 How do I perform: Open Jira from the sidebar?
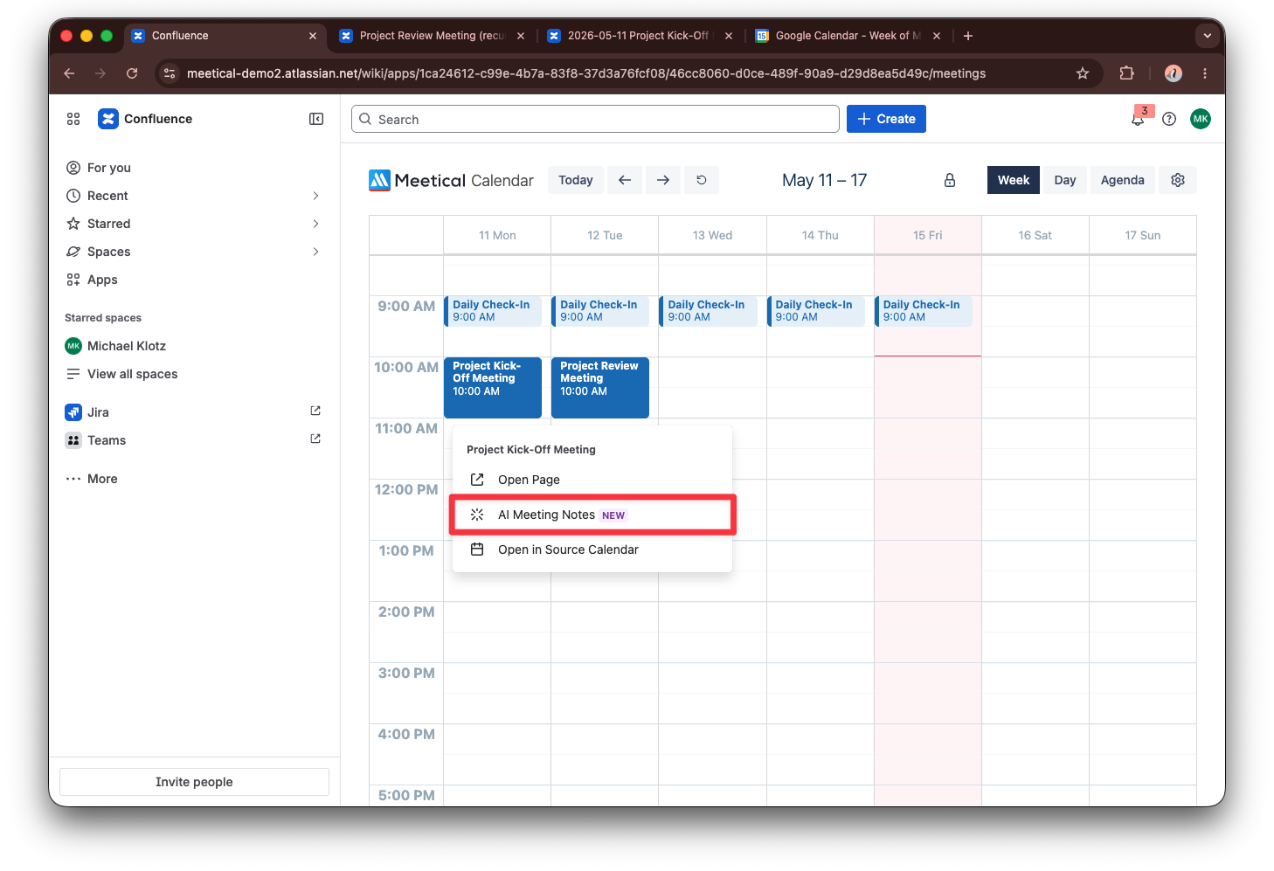click(x=98, y=412)
